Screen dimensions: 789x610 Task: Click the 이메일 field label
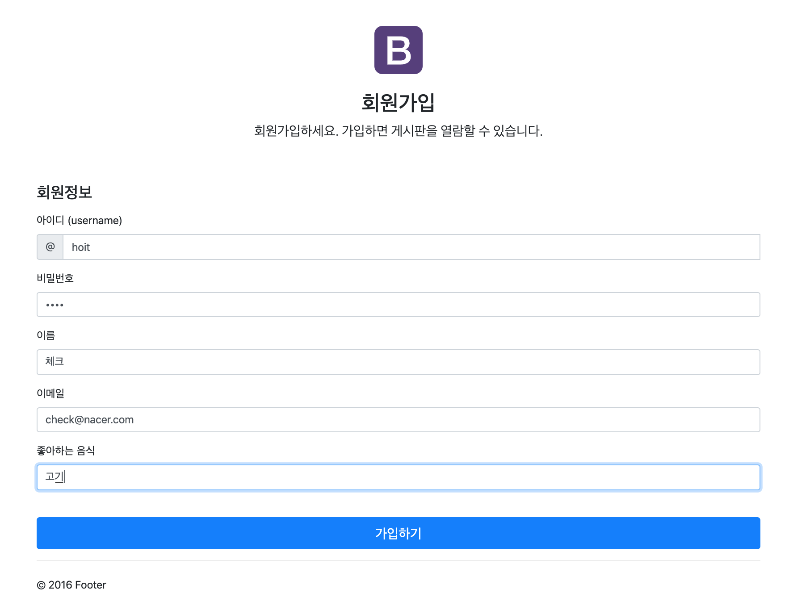pos(50,393)
